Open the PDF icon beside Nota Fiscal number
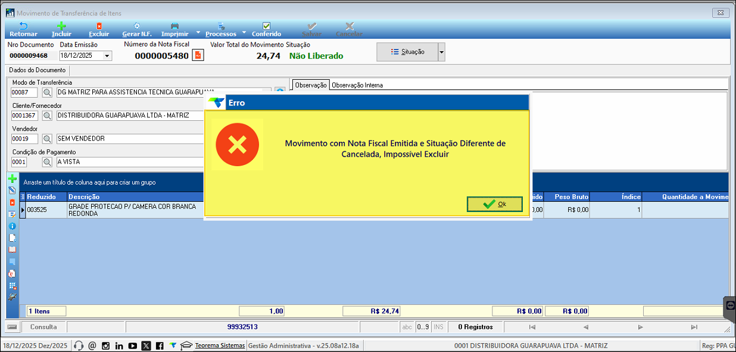 click(x=198, y=55)
